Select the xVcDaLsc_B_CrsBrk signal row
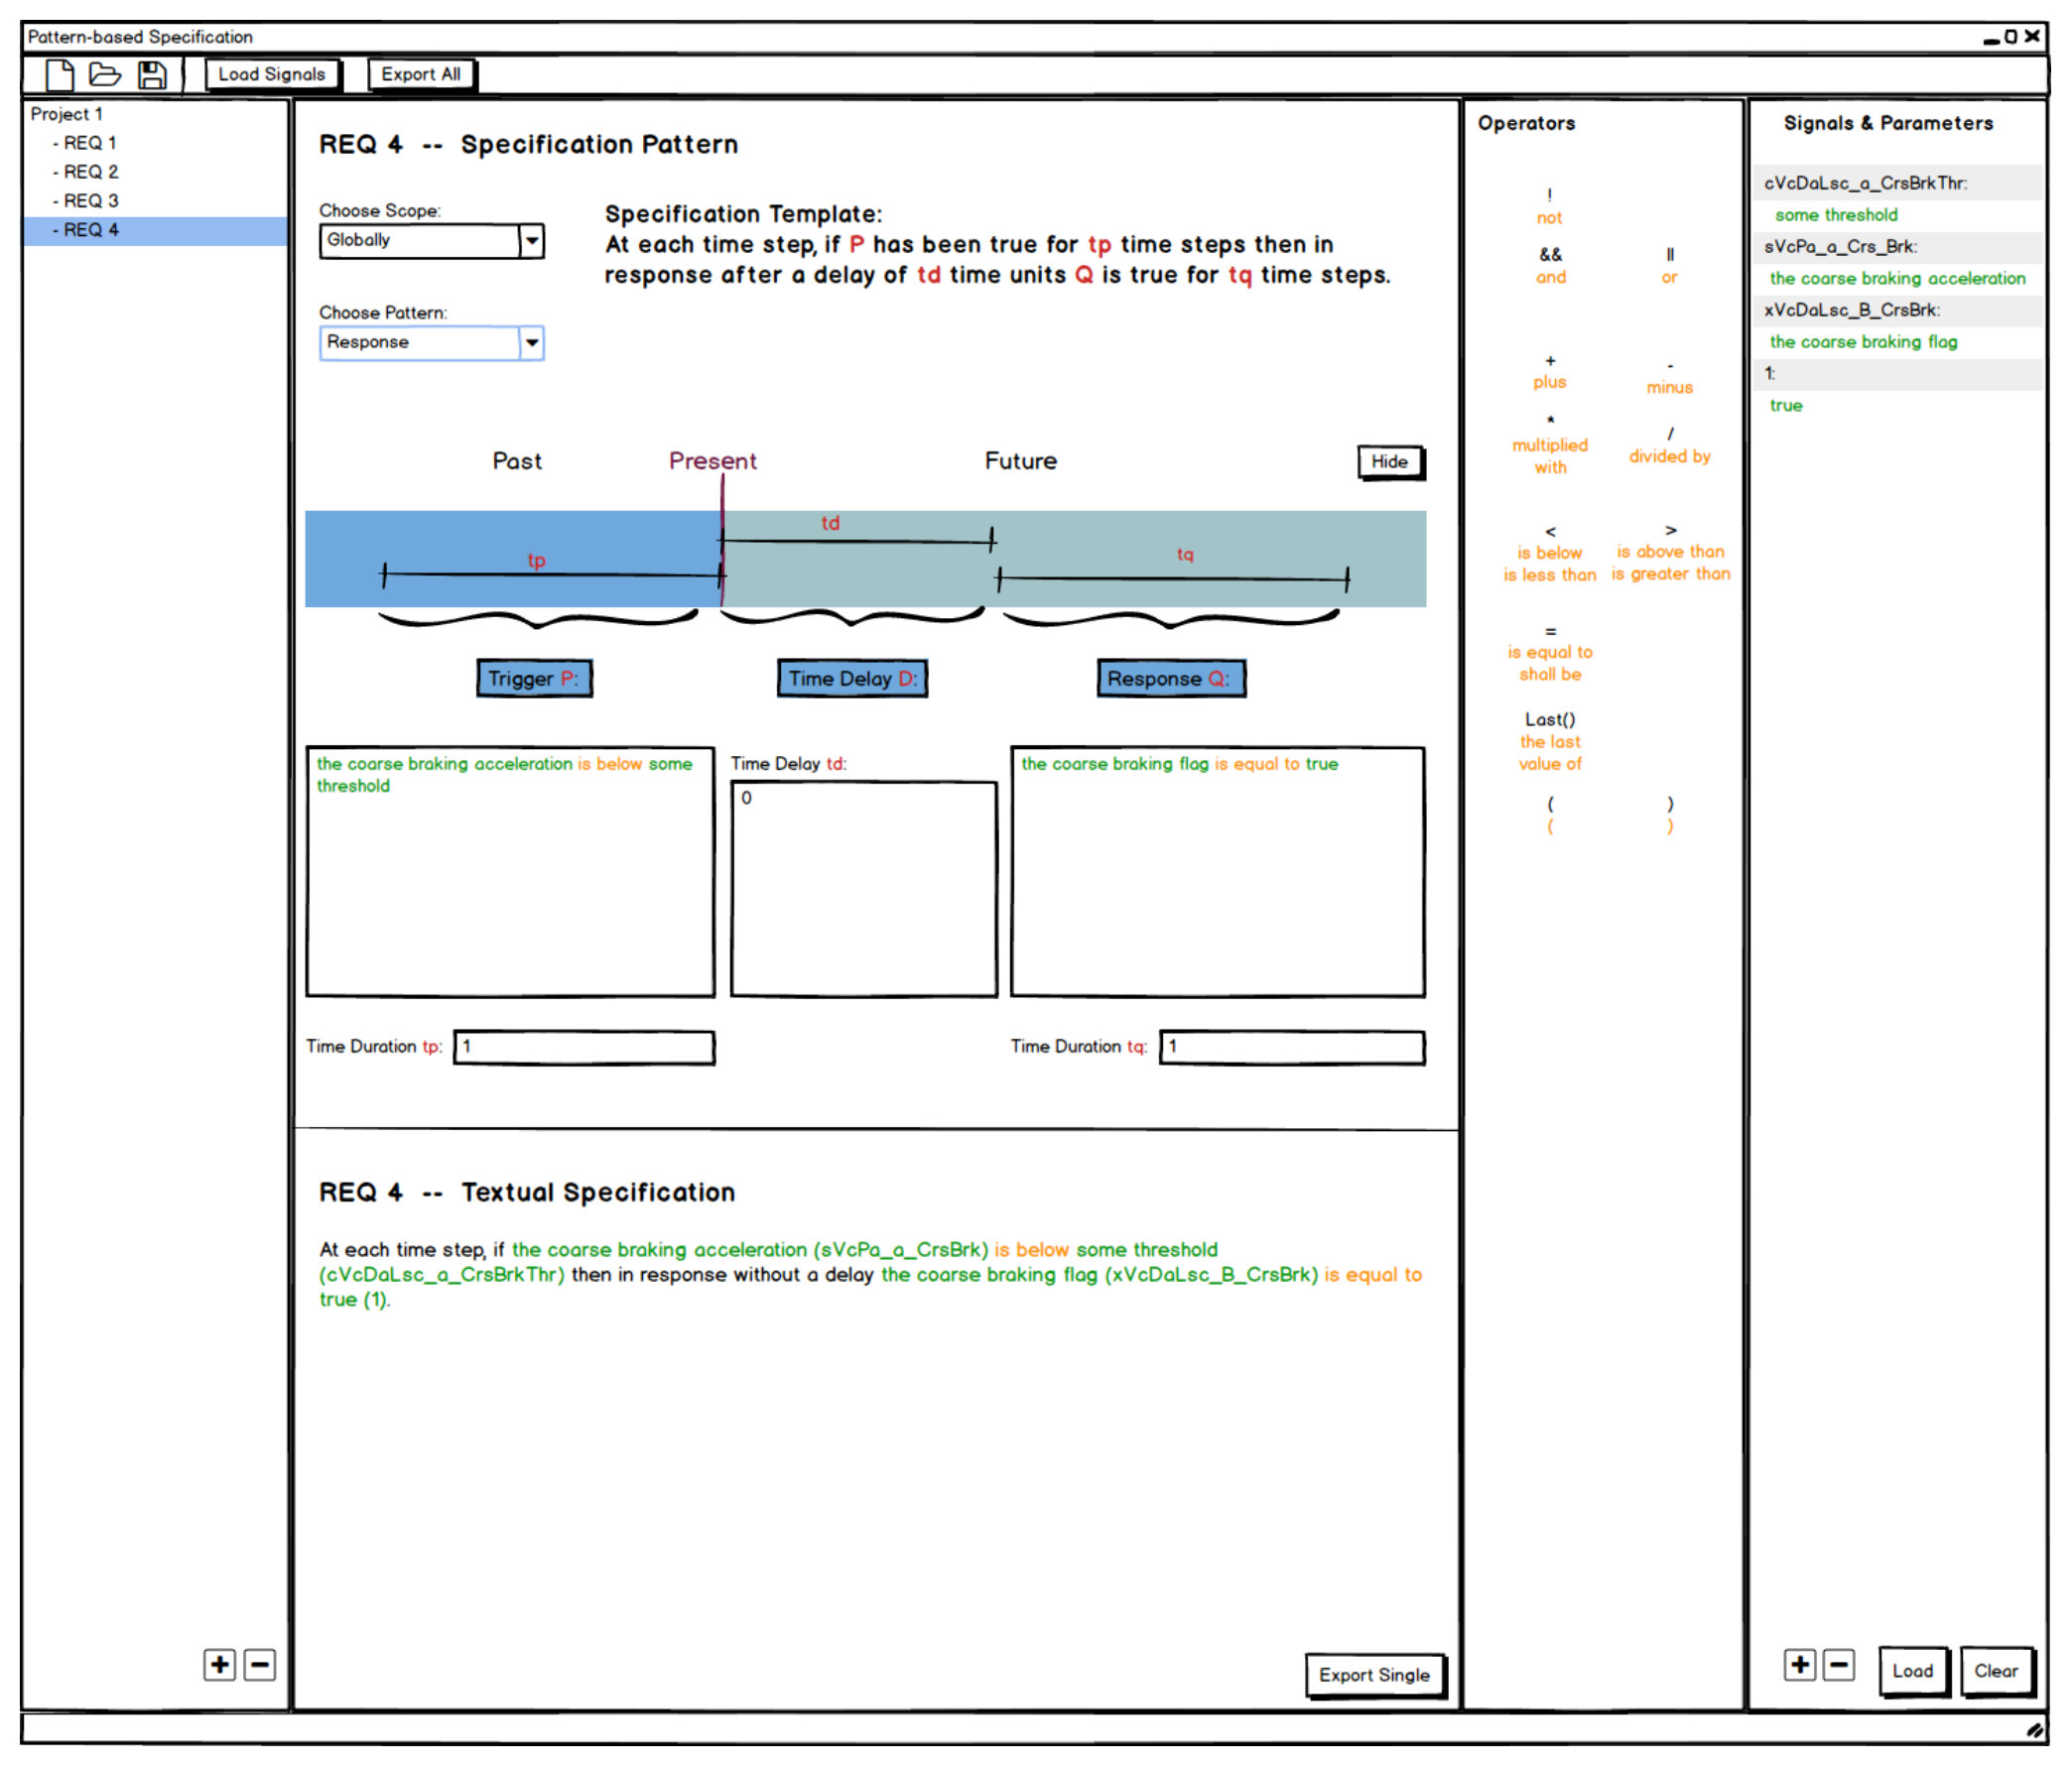This screenshot has height=1767, width=2072. 1897,310
